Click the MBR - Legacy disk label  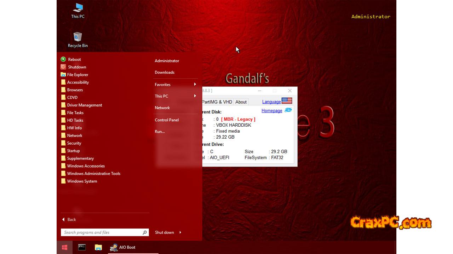coord(238,119)
